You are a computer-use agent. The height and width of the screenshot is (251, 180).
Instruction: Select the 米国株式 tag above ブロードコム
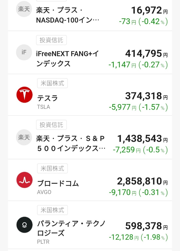tap(52, 168)
